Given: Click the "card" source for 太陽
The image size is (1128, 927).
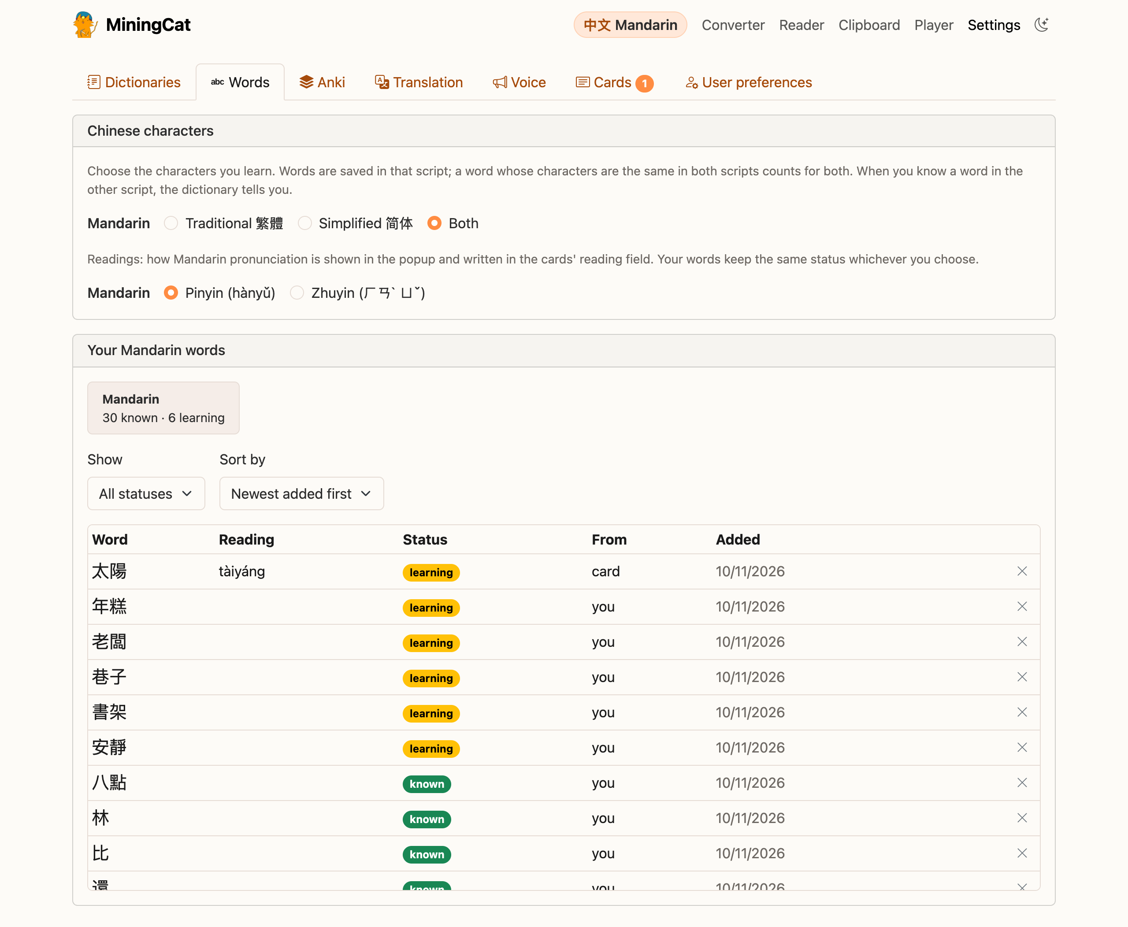Looking at the screenshot, I should [606, 571].
